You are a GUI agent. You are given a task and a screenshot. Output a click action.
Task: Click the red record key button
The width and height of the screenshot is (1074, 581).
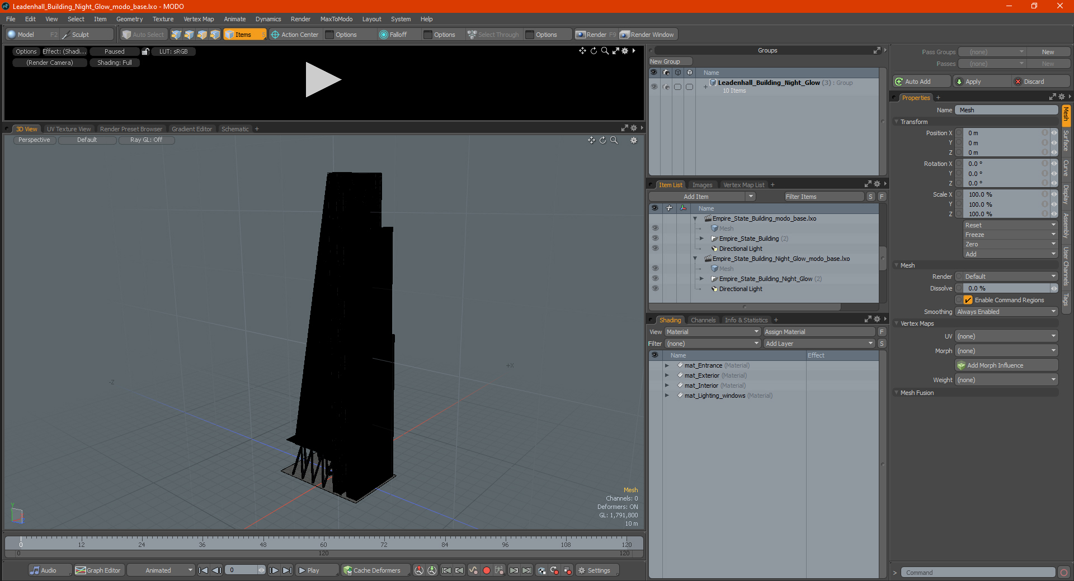[x=487, y=570]
